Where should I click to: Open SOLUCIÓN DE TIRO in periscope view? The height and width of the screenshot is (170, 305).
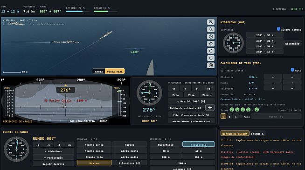click(x=82, y=121)
